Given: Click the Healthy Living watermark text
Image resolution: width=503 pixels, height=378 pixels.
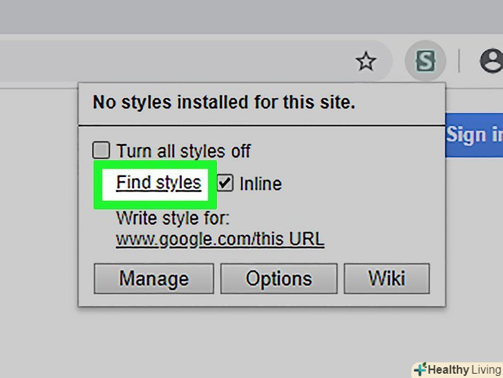Looking at the screenshot, I should coord(464,370).
